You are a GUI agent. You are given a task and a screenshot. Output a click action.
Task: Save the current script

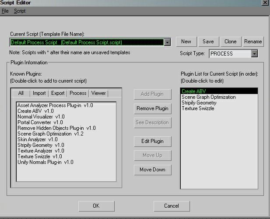click(208, 42)
